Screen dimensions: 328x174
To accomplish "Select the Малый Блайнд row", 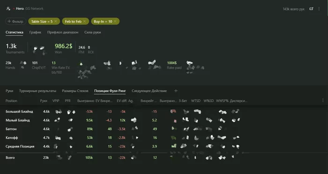I will (x=164, y=120).
